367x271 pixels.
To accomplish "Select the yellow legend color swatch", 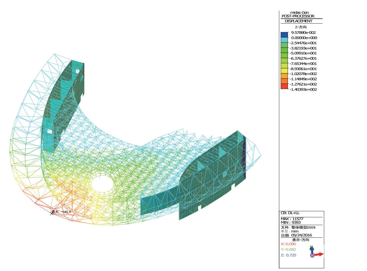I will [284, 71].
